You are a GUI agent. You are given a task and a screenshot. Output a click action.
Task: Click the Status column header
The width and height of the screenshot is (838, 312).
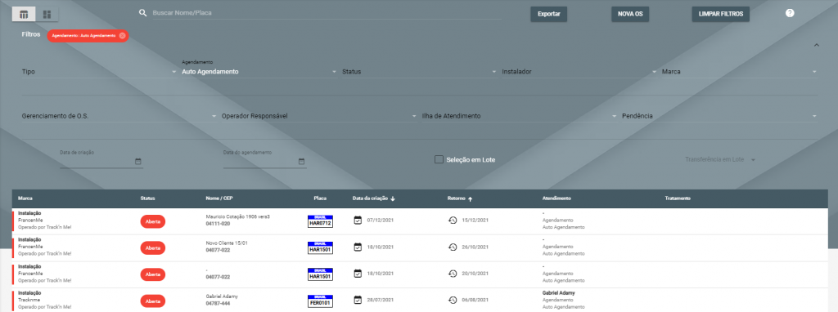pyautogui.click(x=147, y=198)
